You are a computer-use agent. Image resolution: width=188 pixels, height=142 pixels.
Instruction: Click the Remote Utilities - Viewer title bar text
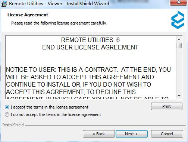pyautogui.click(x=59, y=3)
